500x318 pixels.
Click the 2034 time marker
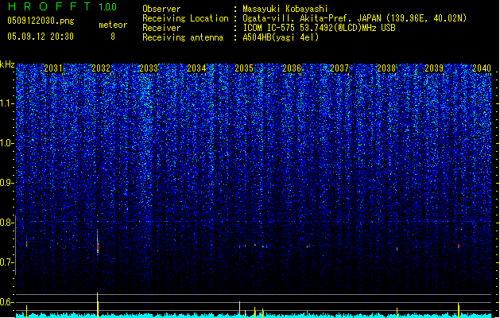pyautogui.click(x=196, y=68)
